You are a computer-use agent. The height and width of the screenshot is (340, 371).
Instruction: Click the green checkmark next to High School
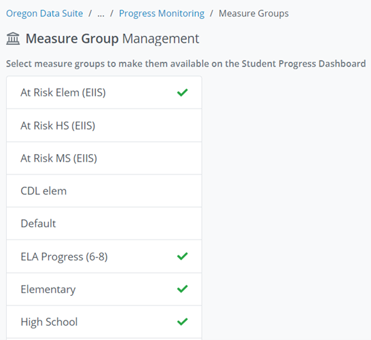[182, 322]
